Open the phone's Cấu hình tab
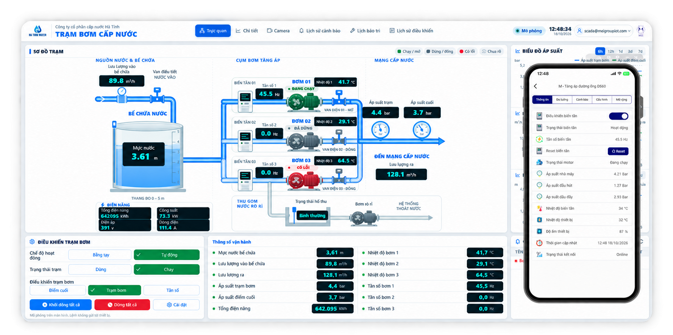Screen dimensions: 673x335 click(602, 100)
